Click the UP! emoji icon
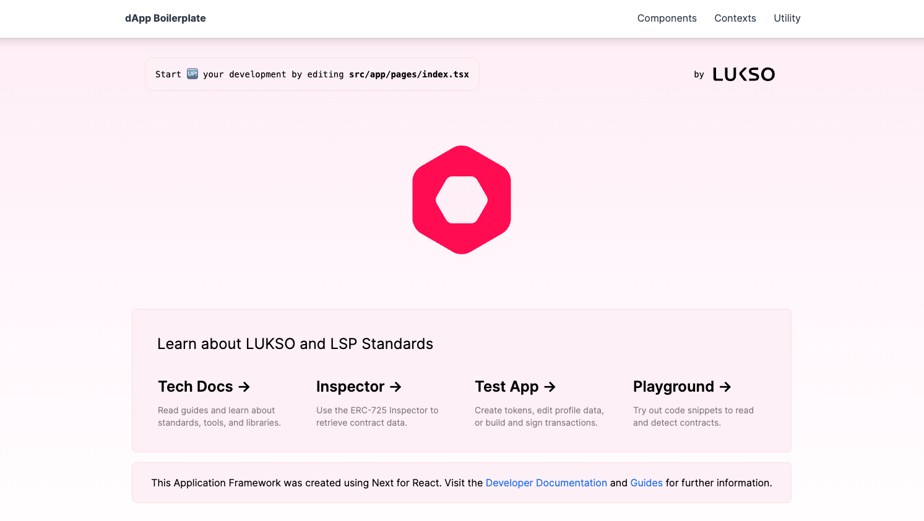Image resolution: width=924 pixels, height=521 pixels. (192, 74)
